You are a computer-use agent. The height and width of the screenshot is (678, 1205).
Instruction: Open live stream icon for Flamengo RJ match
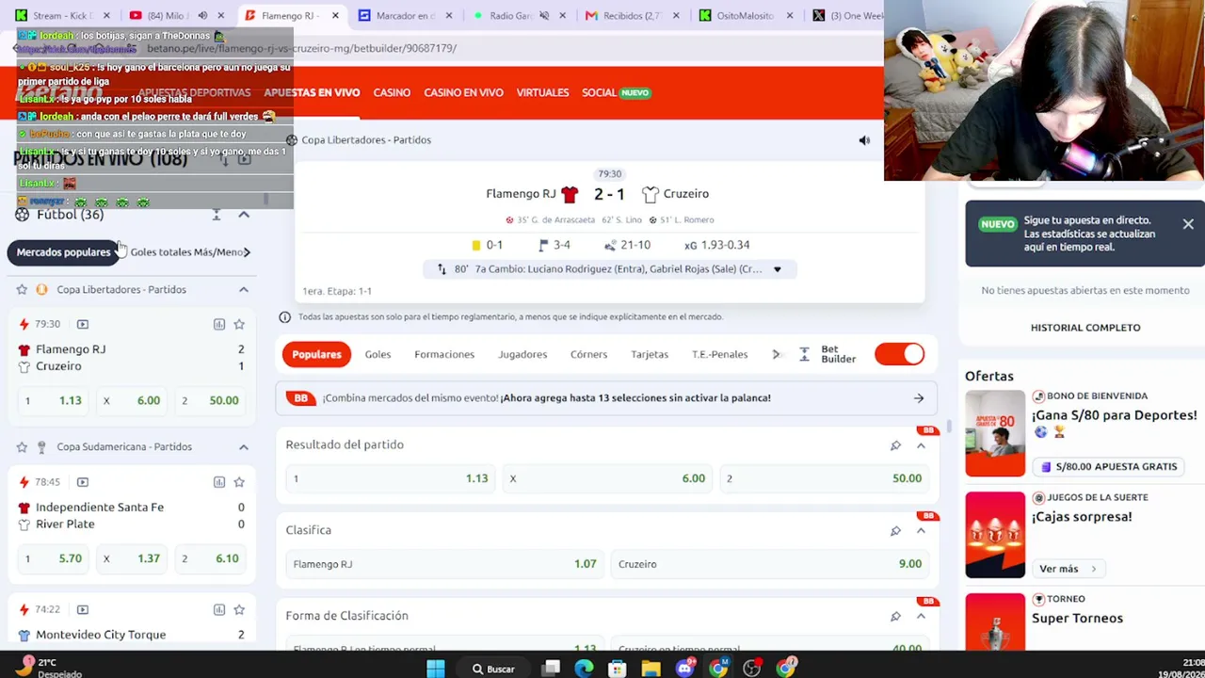point(83,324)
